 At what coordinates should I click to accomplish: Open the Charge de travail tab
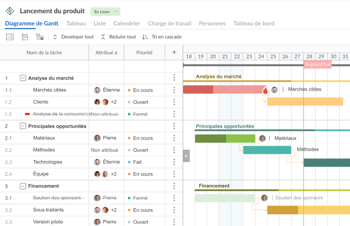click(x=169, y=23)
